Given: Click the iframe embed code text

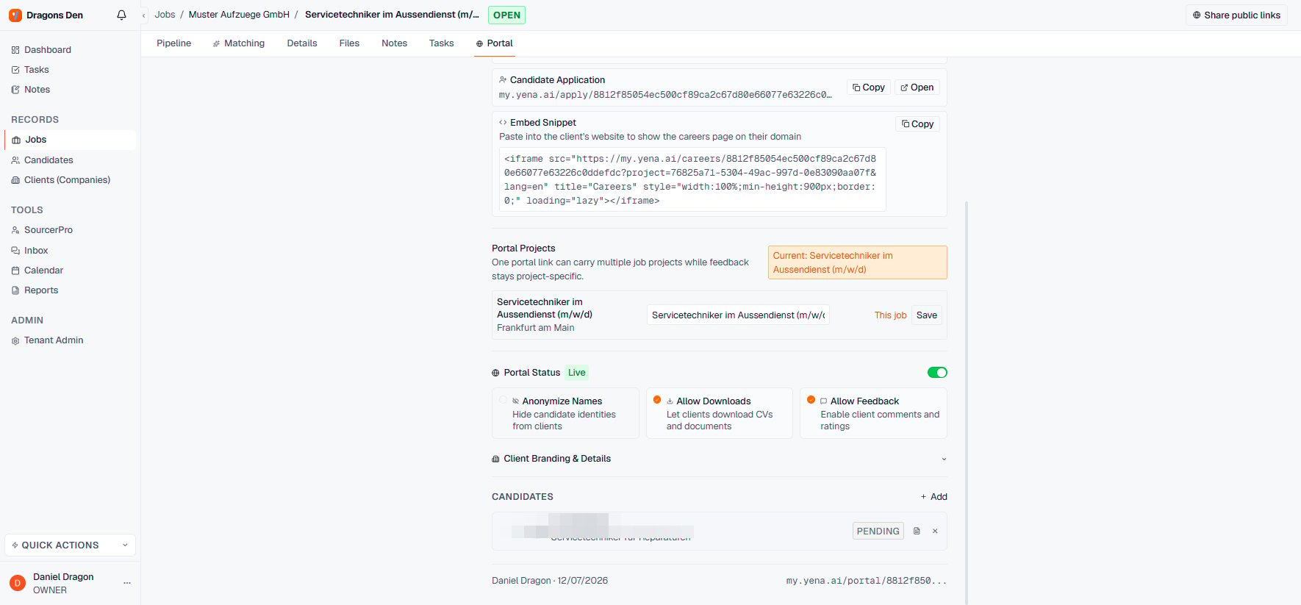Looking at the screenshot, I should pos(692,179).
